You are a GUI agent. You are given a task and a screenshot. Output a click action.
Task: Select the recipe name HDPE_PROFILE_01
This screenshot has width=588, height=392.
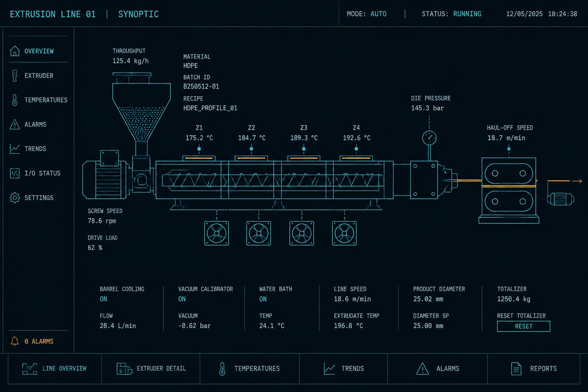click(x=210, y=108)
